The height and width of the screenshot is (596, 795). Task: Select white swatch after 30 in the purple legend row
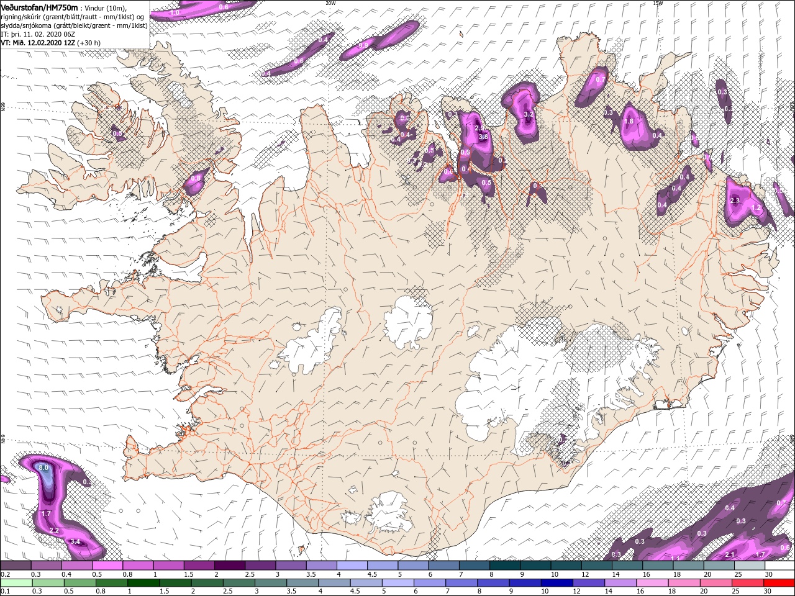(779, 566)
